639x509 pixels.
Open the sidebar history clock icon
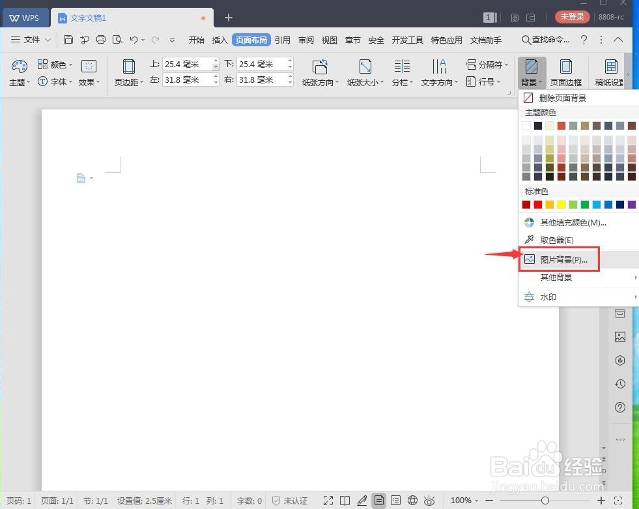point(620,384)
